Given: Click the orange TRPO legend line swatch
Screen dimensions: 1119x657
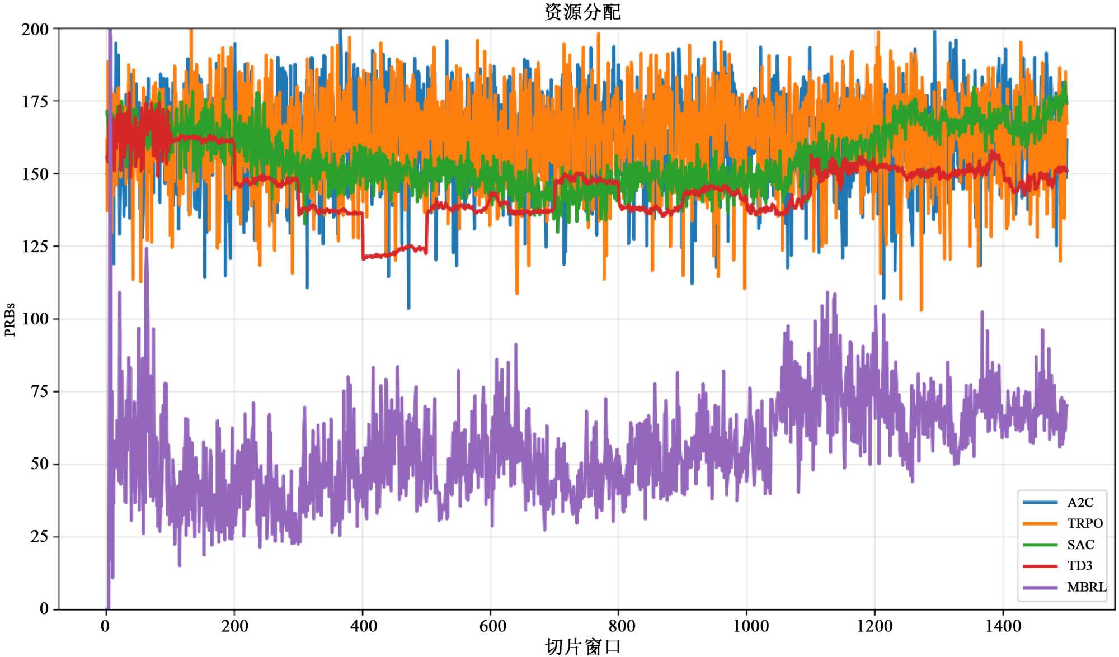Looking at the screenshot, I should 1040,523.
